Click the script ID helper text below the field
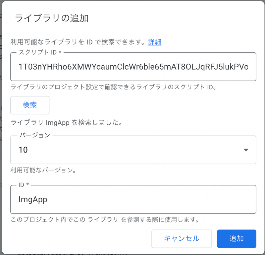The width and height of the screenshot is (265, 255). tap(114, 87)
